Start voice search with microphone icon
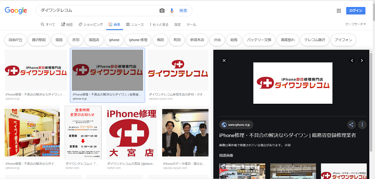 [172, 11]
